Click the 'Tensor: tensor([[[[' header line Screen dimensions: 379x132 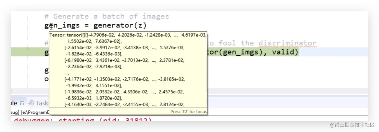128,35
